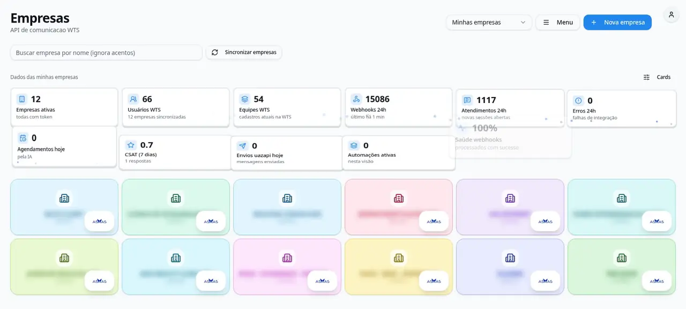Click the '15086' webhooks value
This screenshot has height=309, width=686.
pyautogui.click(x=377, y=99)
